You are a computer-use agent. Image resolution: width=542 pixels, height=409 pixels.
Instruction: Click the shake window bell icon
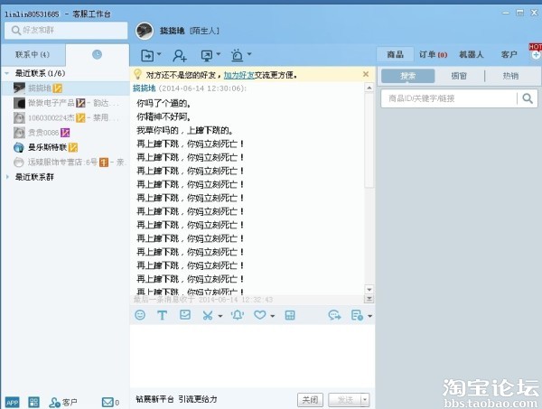238,315
